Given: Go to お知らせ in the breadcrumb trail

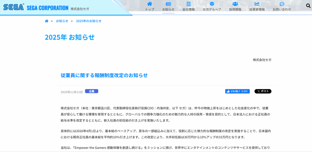Looking at the screenshot, I should [62, 21].
